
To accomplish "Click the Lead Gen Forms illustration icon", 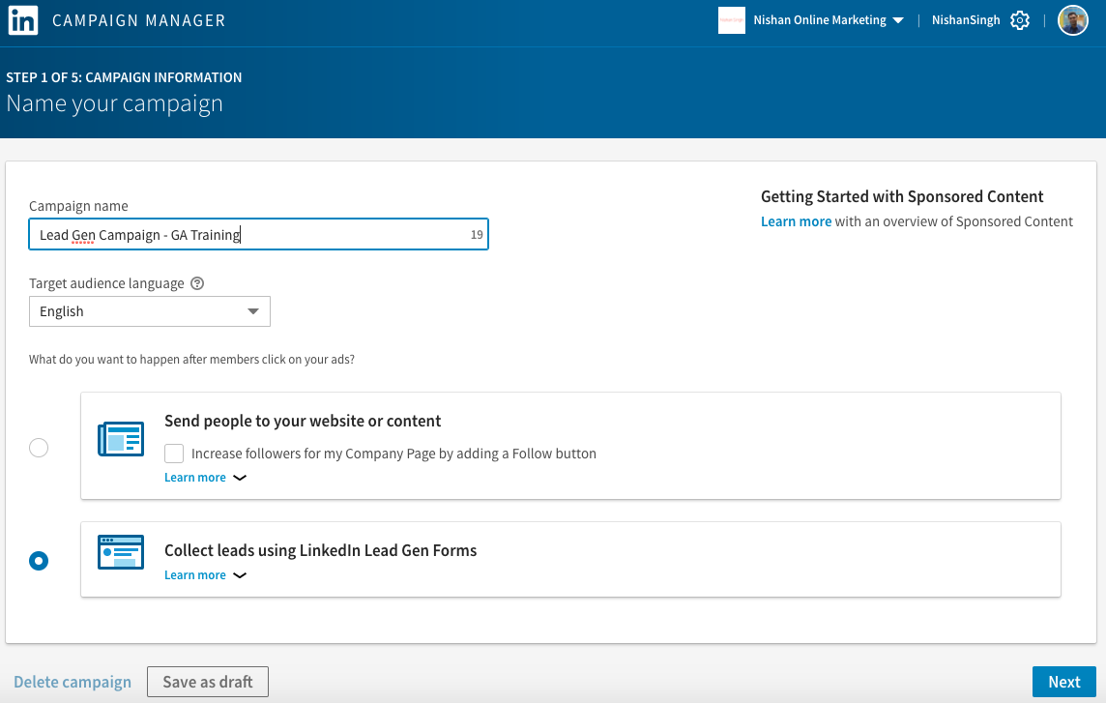I will [x=120, y=552].
